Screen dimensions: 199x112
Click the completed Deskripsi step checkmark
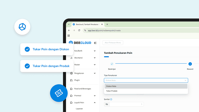pos(112,64)
